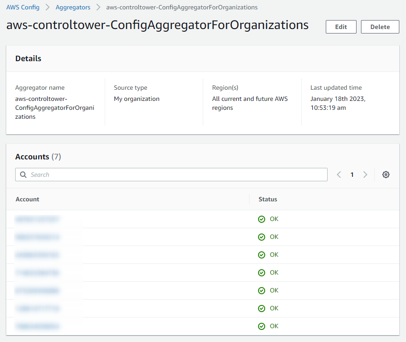Click the search magnifier icon
The image size is (406, 342).
(x=23, y=175)
